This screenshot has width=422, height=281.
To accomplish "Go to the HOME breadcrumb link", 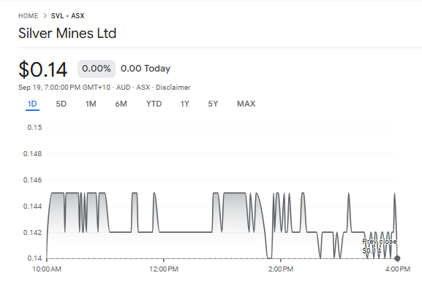I will point(29,16).
